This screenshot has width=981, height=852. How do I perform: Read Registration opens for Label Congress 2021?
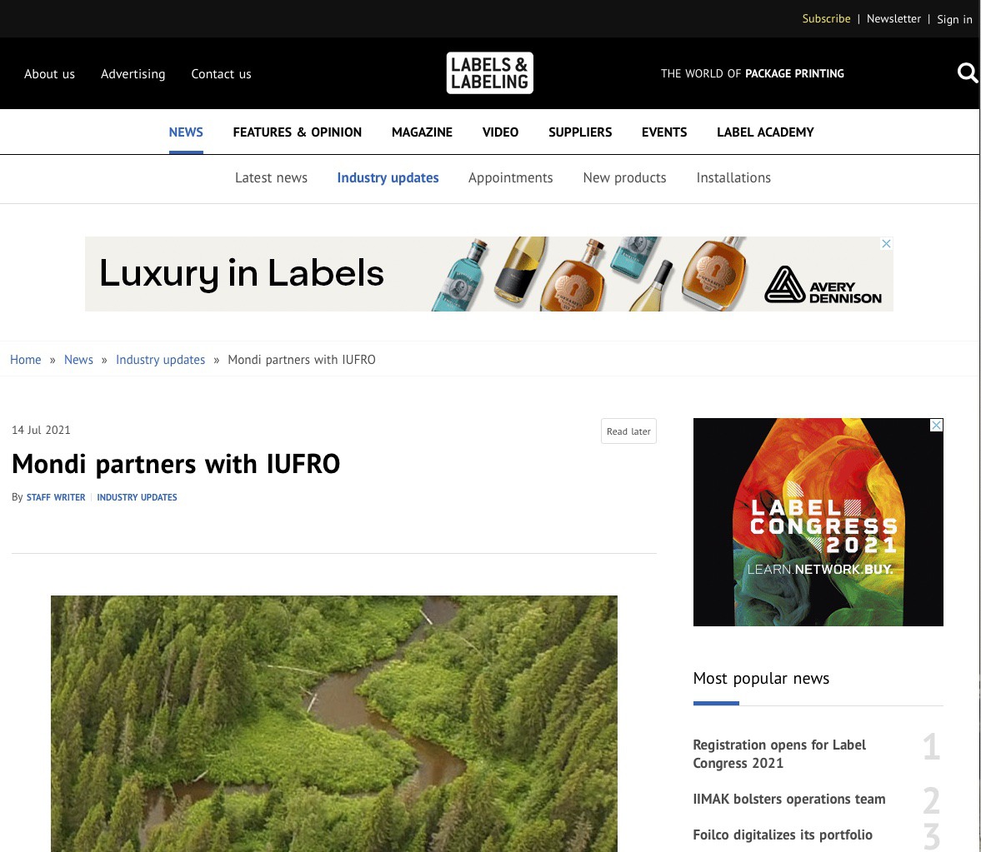(x=779, y=754)
